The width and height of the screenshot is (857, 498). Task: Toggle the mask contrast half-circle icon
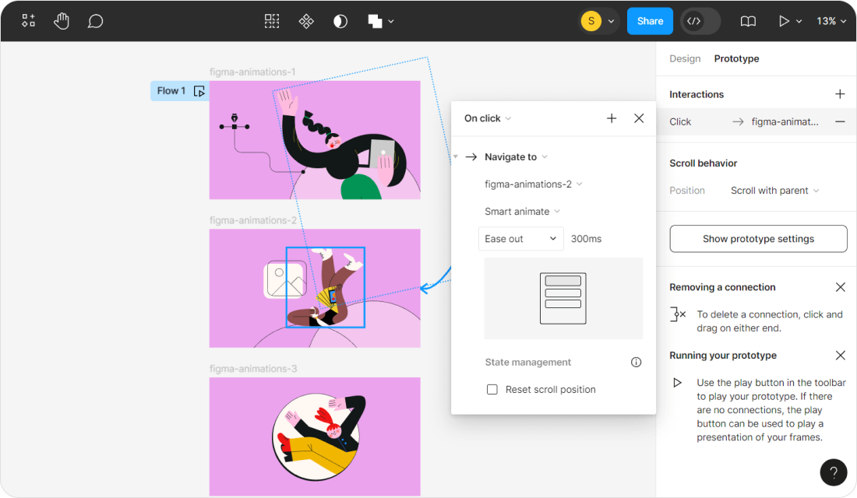point(340,21)
